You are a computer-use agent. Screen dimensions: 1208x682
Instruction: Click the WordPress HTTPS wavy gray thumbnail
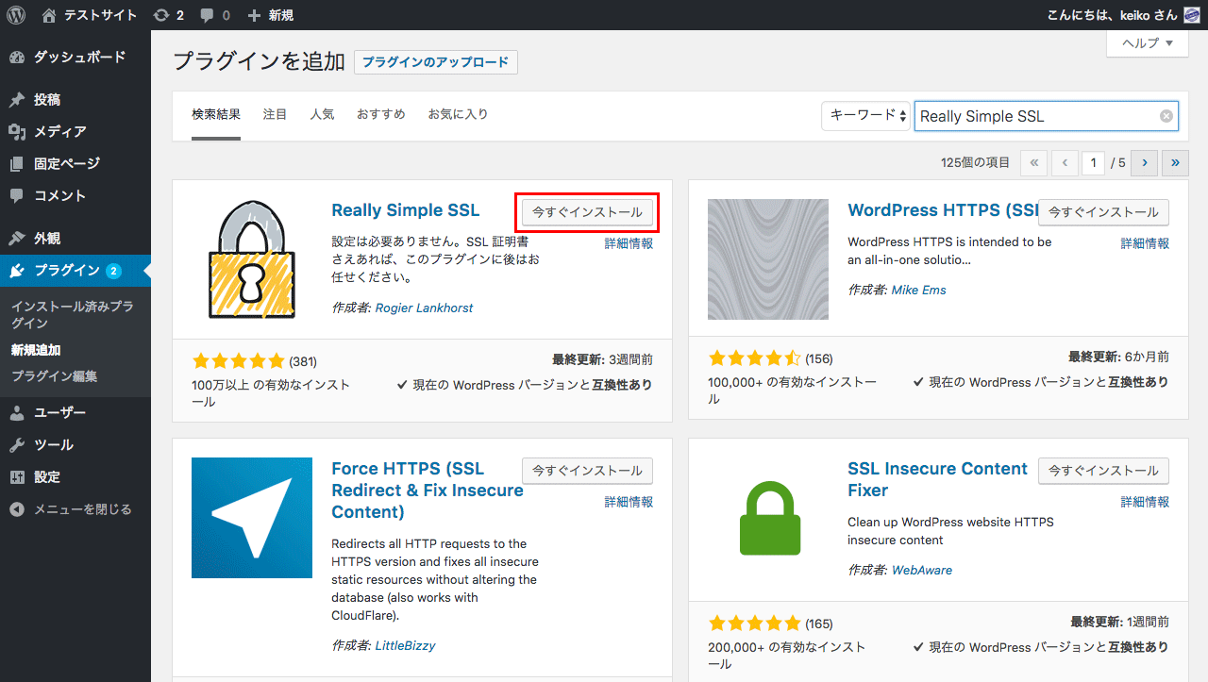click(x=768, y=259)
